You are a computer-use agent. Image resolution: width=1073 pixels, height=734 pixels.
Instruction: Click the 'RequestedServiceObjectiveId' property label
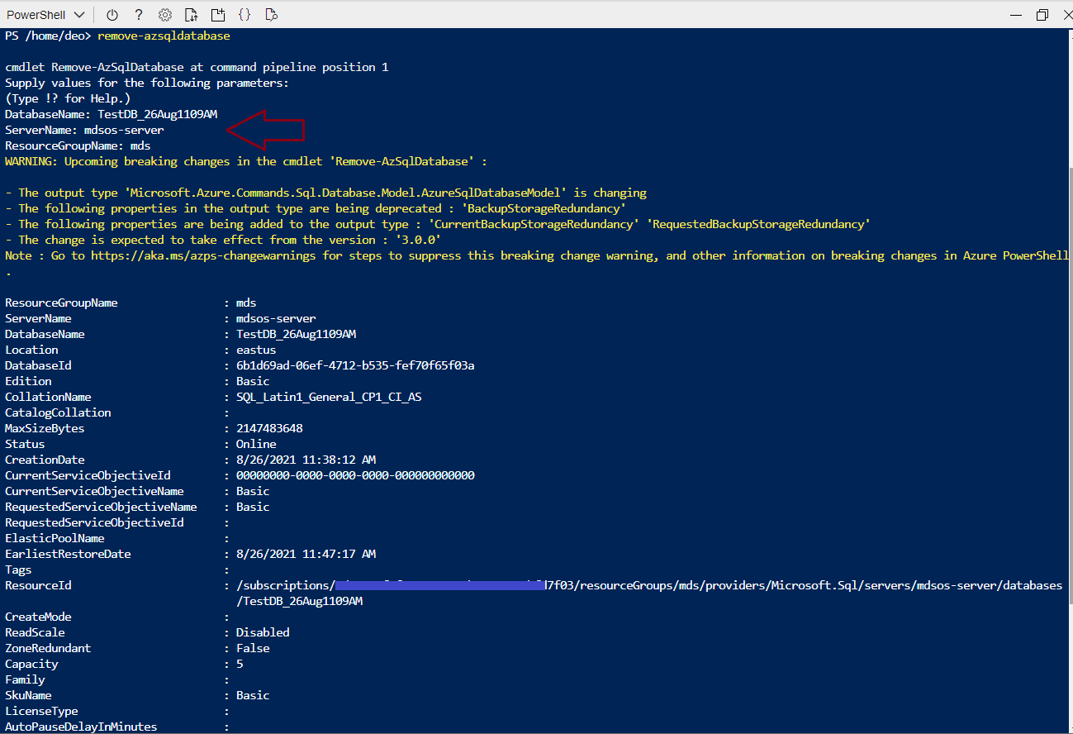(94, 522)
